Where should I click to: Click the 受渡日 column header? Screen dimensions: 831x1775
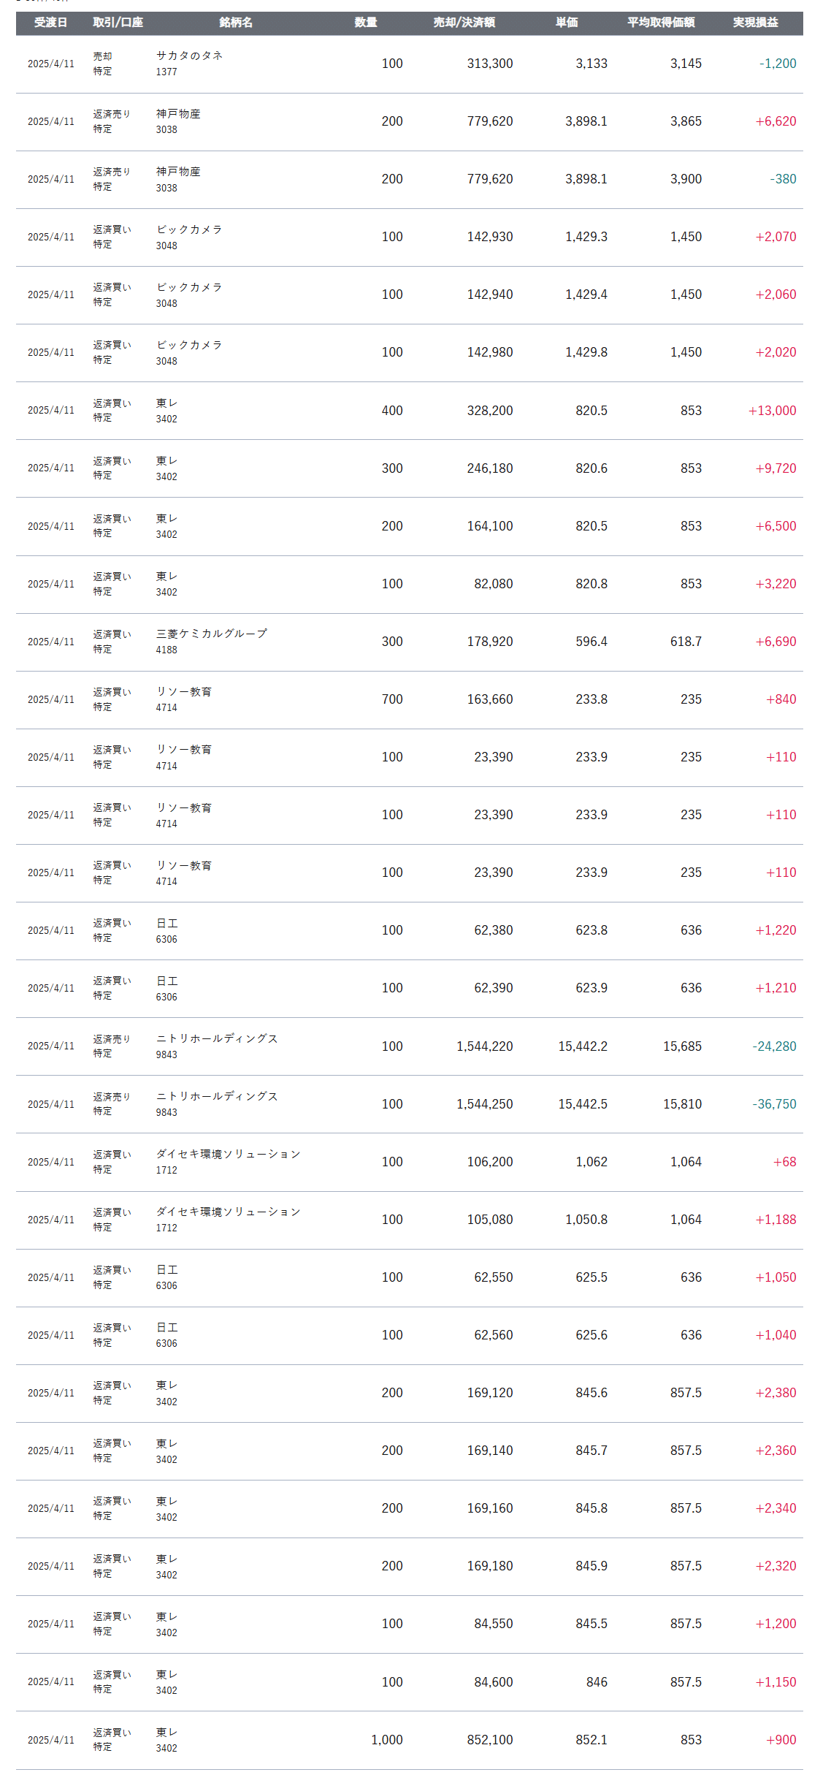50,23
